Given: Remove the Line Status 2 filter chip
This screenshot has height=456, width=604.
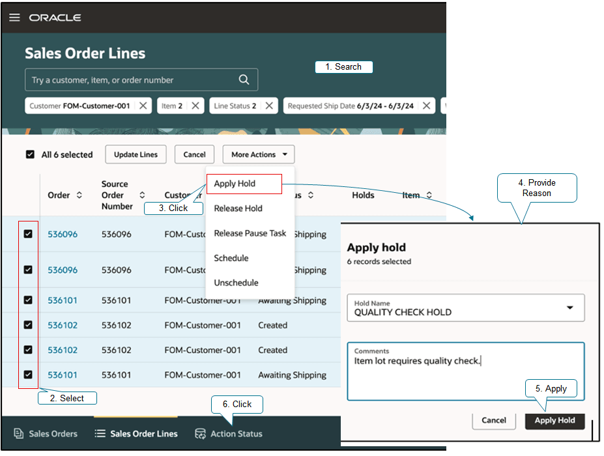Looking at the screenshot, I should pyautogui.click(x=269, y=106).
